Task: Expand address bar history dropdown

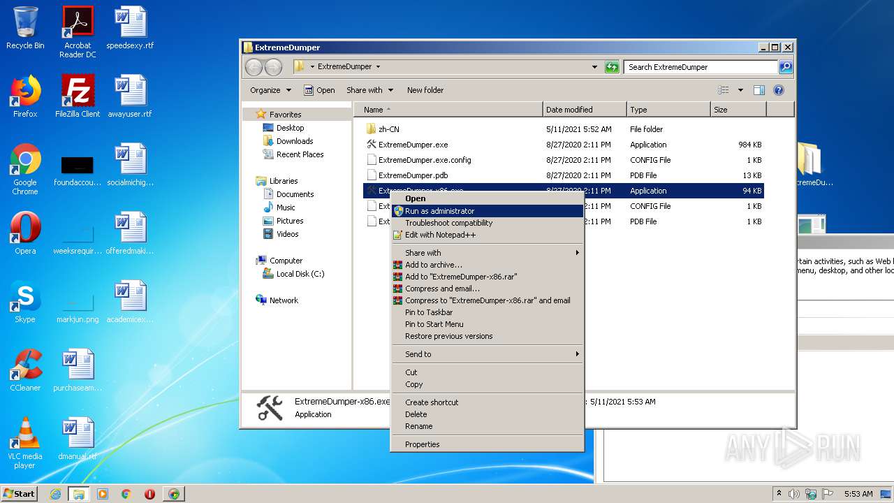Action: pos(594,67)
